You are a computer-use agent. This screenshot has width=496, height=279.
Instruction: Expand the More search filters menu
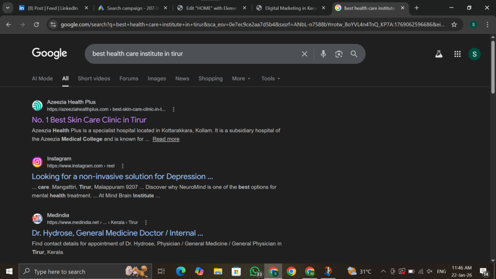coord(241,78)
